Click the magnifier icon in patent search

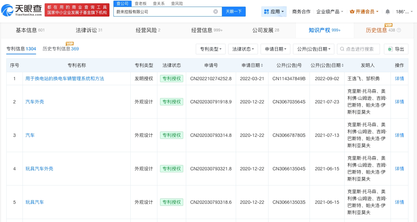342,49
